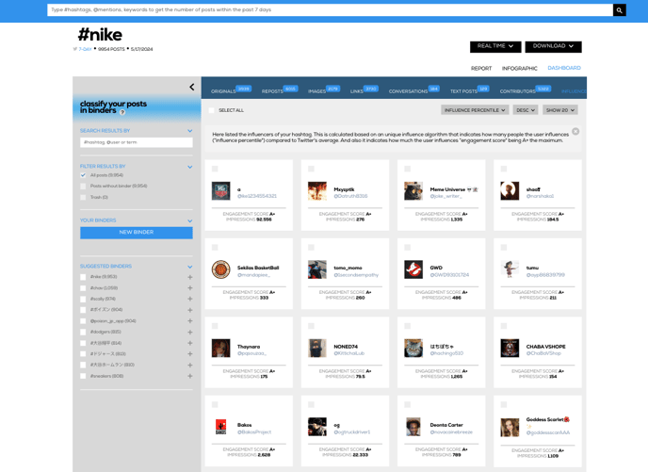This screenshot has width=648, height=472.
Task: Open NONED74 profile avatar
Action: (317, 348)
